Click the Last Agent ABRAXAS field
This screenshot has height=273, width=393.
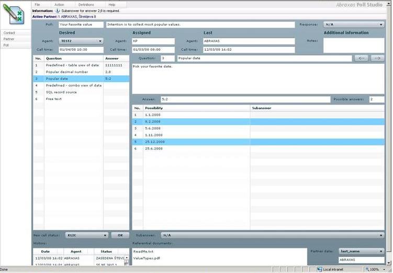pyautogui.click(x=249, y=41)
